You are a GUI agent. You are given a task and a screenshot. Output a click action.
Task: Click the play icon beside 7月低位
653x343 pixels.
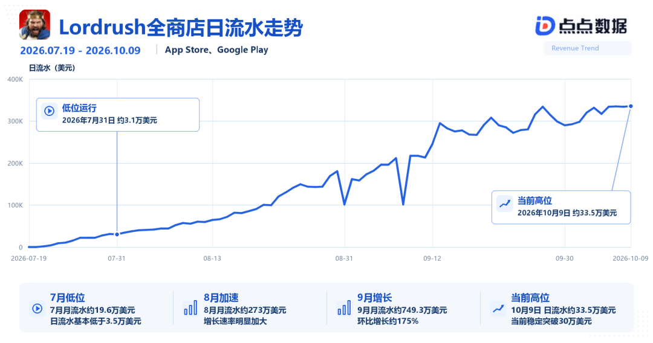(37, 309)
